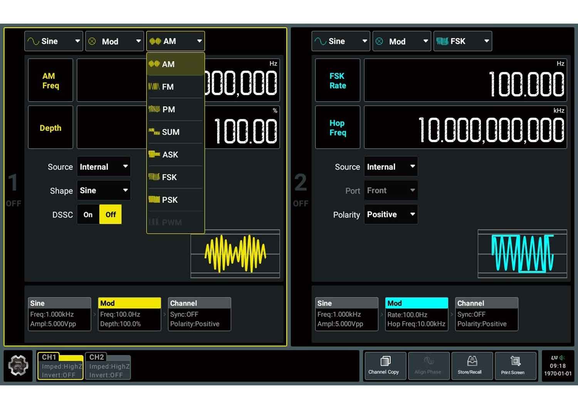Collapse the channel 1 AM type dropdown
The image size is (578, 409).
click(175, 41)
